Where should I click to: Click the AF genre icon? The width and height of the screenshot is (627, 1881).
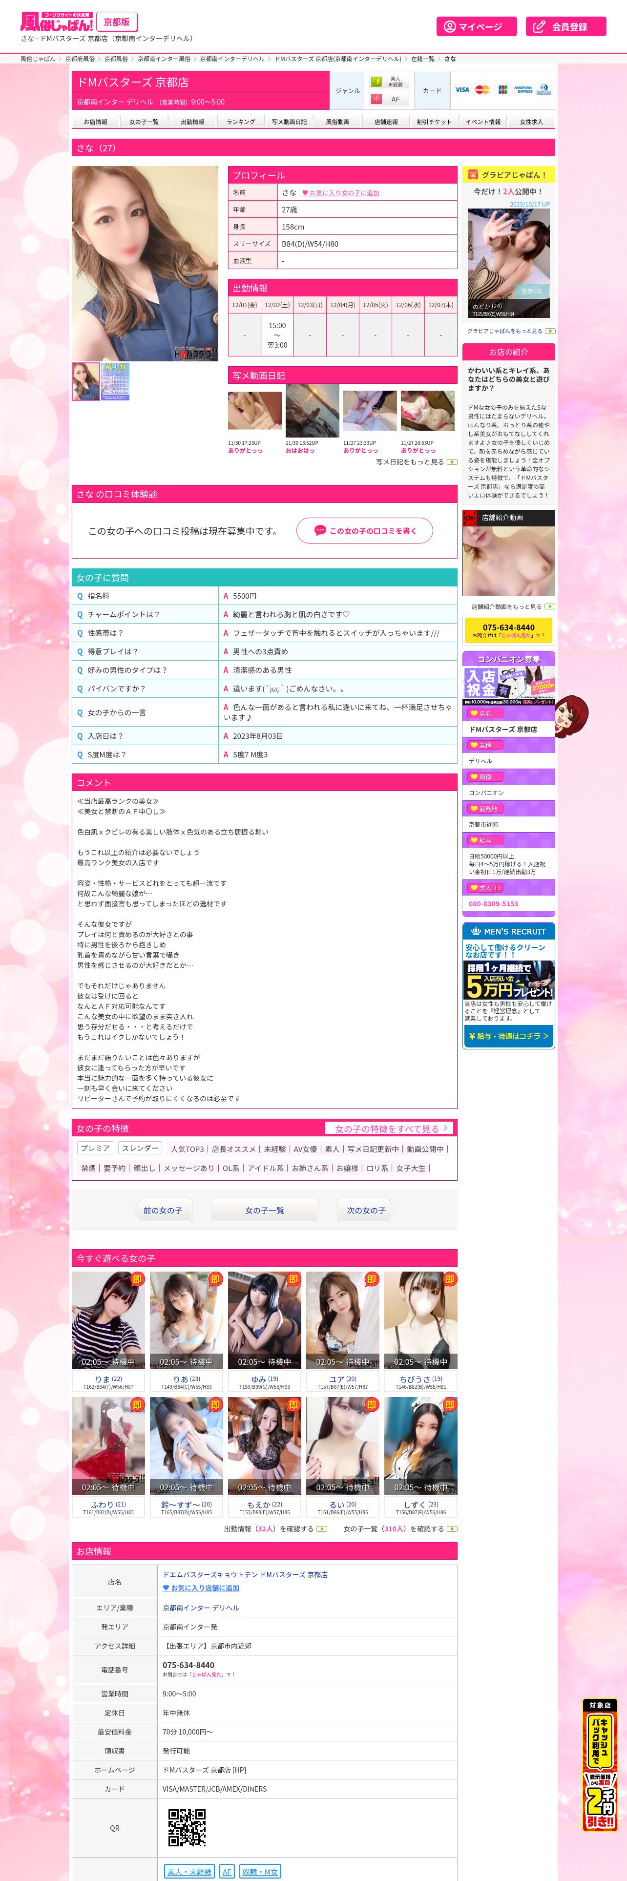[x=388, y=99]
